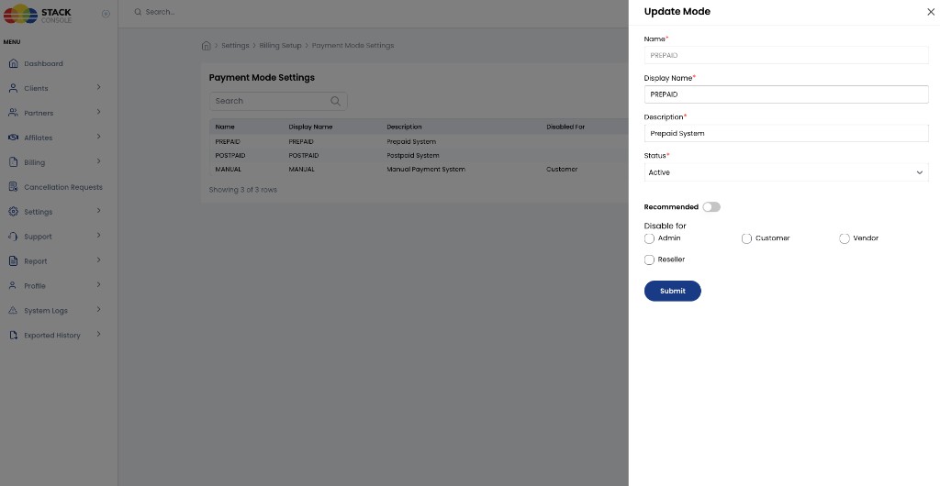
Task: Click the Profile user icon
Action: tap(13, 285)
